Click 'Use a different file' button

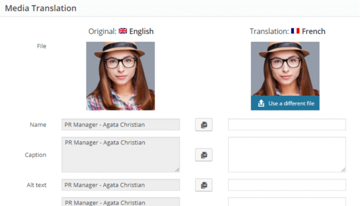tap(285, 103)
